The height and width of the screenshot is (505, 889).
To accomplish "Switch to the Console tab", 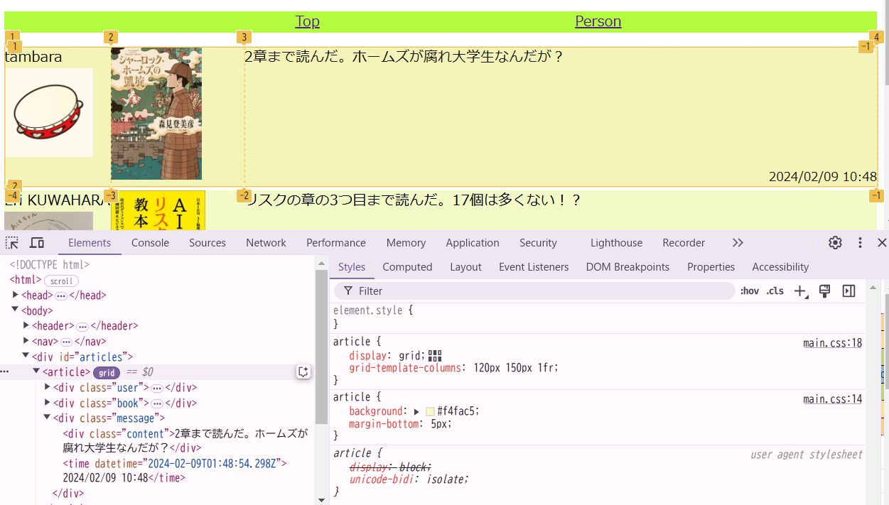I will tap(150, 243).
